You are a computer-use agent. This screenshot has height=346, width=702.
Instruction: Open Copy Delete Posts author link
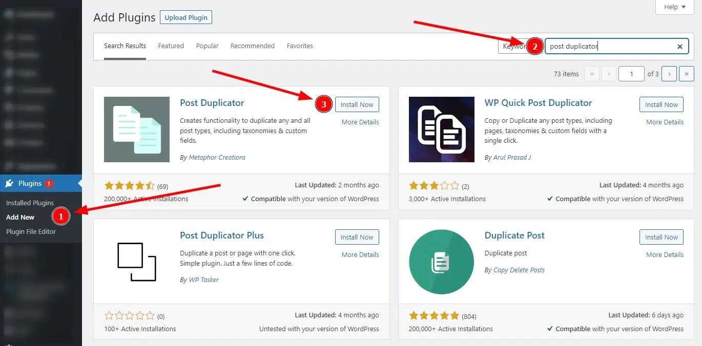[x=519, y=270]
